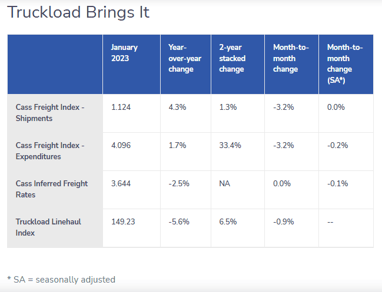
Task: Click the 3.644 inferred freight rates value
Action: (x=122, y=183)
